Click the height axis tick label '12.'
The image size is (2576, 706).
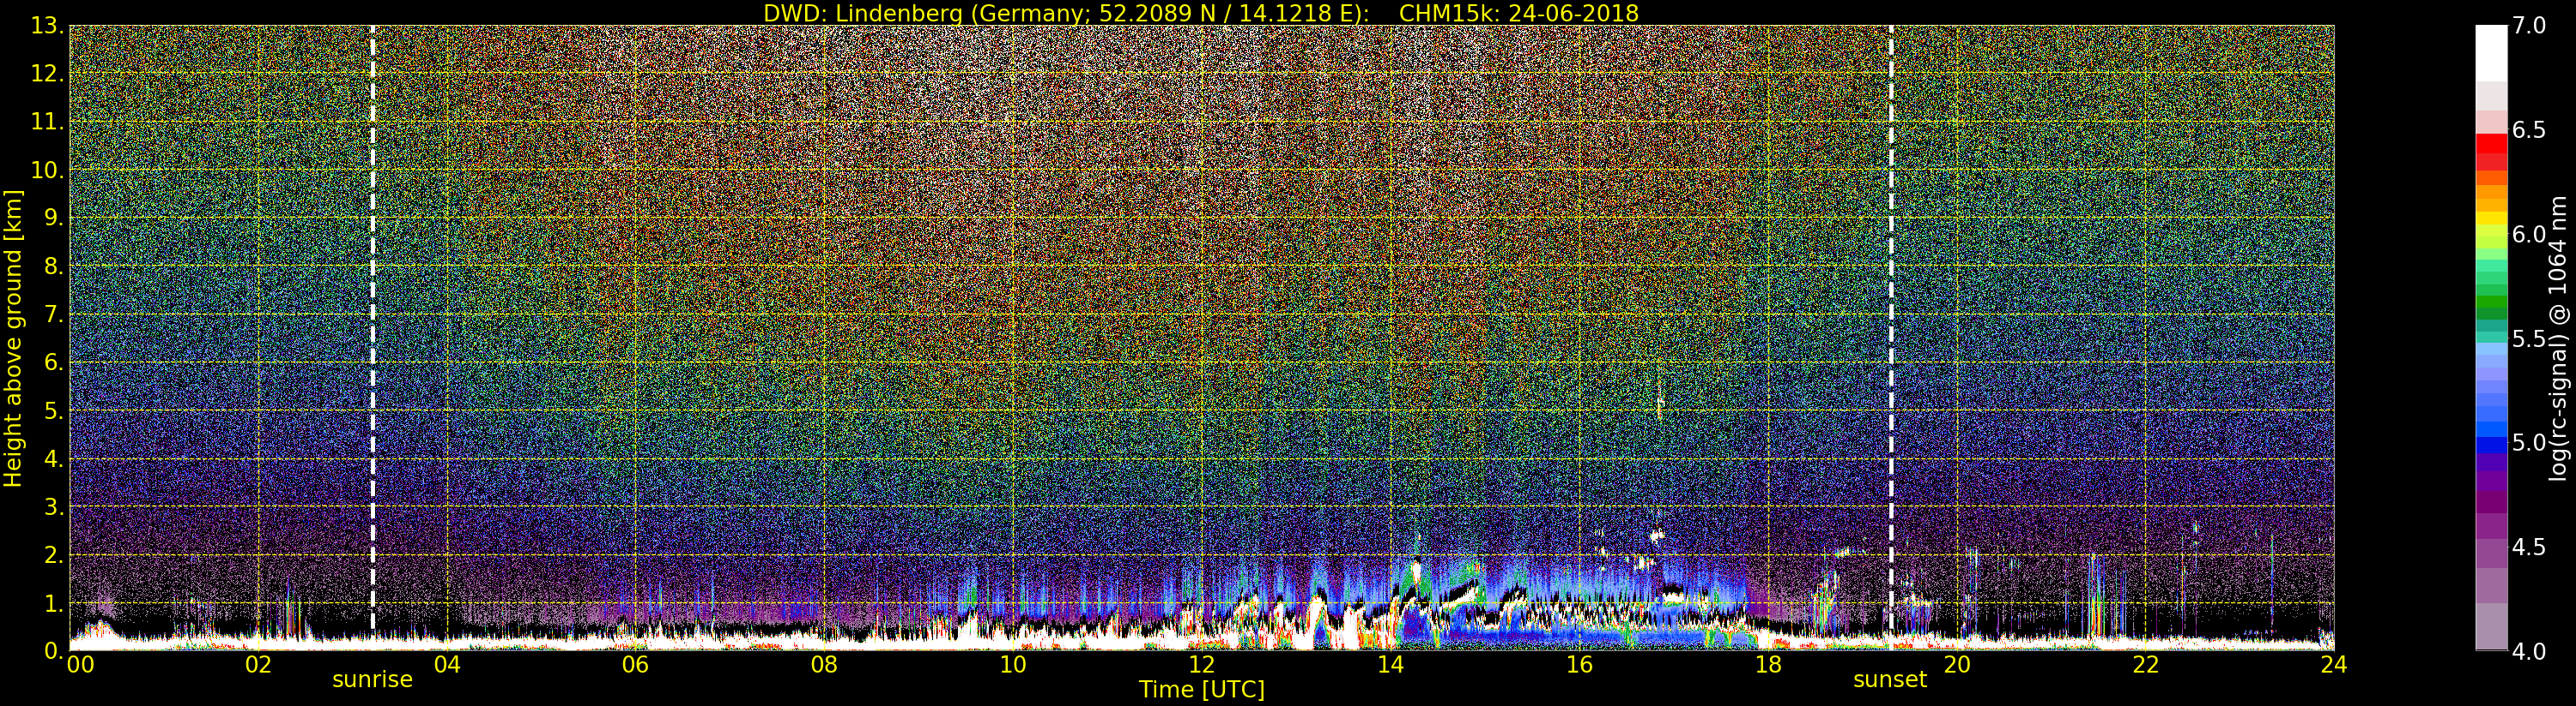pos(47,74)
